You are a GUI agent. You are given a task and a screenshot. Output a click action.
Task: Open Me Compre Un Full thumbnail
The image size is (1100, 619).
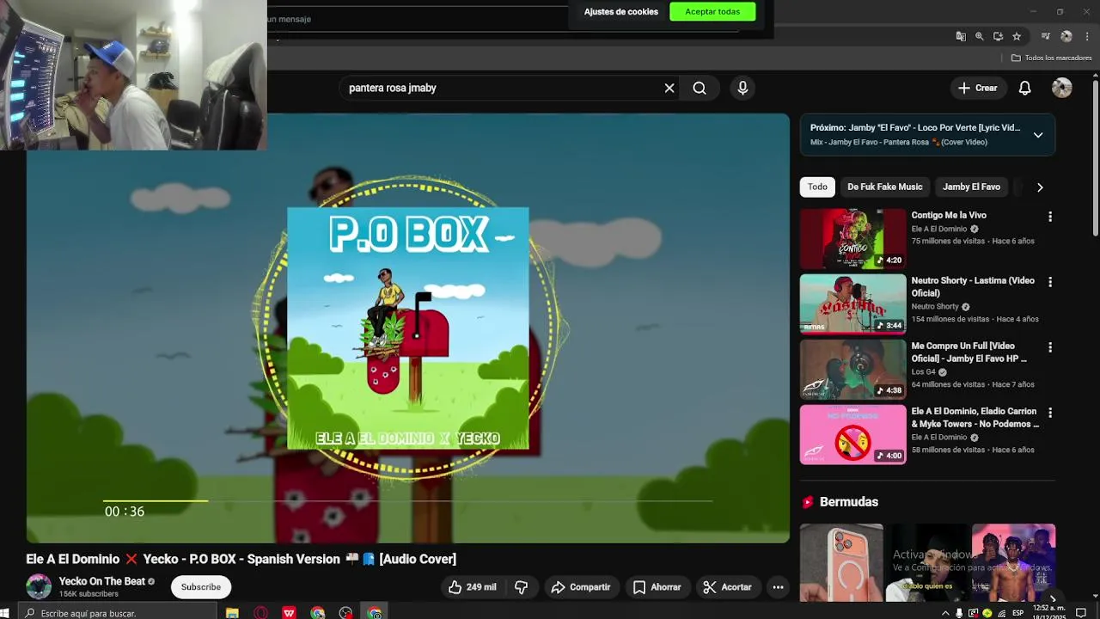[x=852, y=369]
